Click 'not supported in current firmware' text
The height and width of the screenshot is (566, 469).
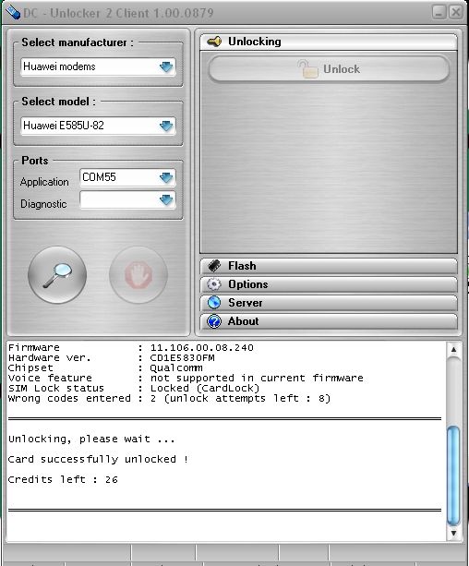pos(257,378)
